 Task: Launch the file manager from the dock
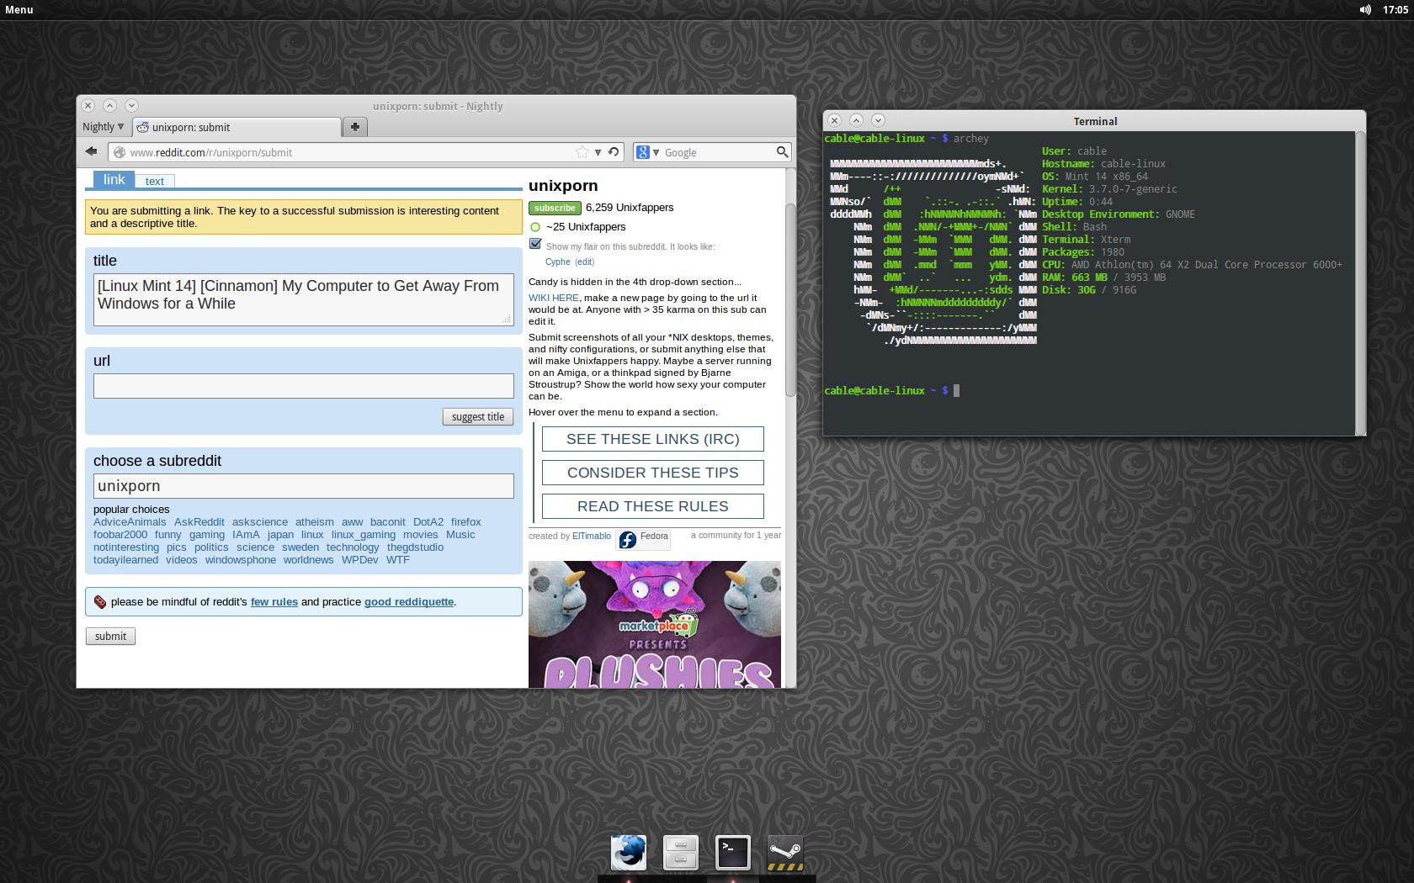(680, 853)
